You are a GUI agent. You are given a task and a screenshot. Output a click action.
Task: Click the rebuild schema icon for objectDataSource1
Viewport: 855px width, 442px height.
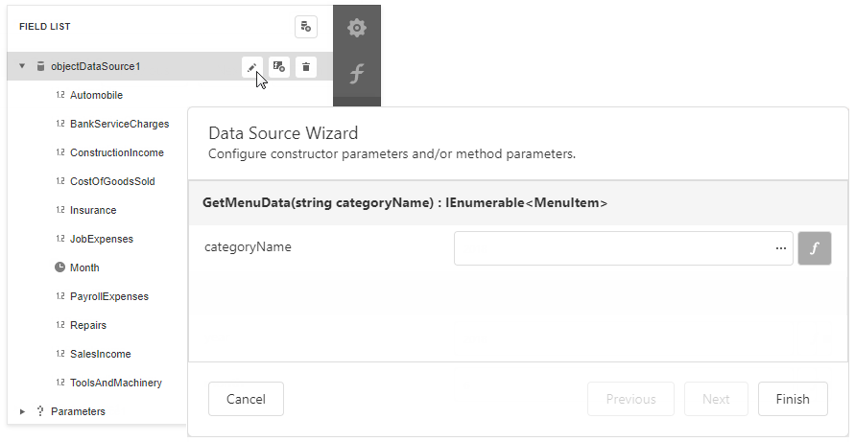click(278, 66)
